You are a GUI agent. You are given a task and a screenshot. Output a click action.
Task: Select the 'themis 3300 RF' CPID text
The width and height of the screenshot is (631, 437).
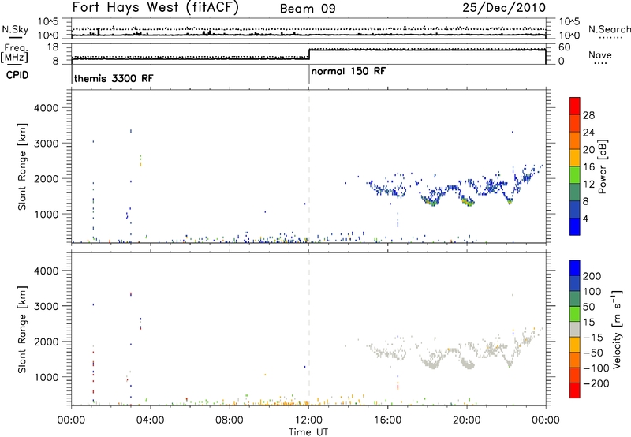(x=114, y=78)
